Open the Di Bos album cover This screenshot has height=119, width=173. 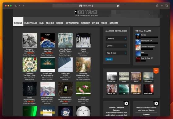[x=83, y=89]
